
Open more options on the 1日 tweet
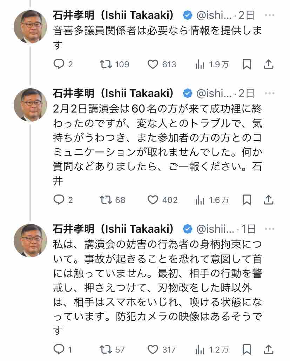(270, 229)
